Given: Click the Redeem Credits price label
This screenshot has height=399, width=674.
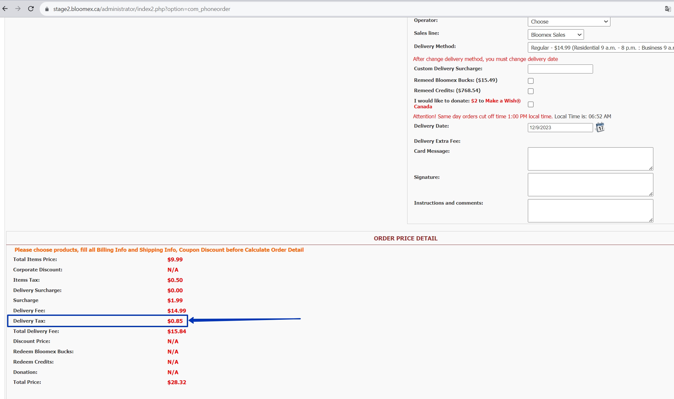Looking at the screenshot, I should tap(33, 362).
